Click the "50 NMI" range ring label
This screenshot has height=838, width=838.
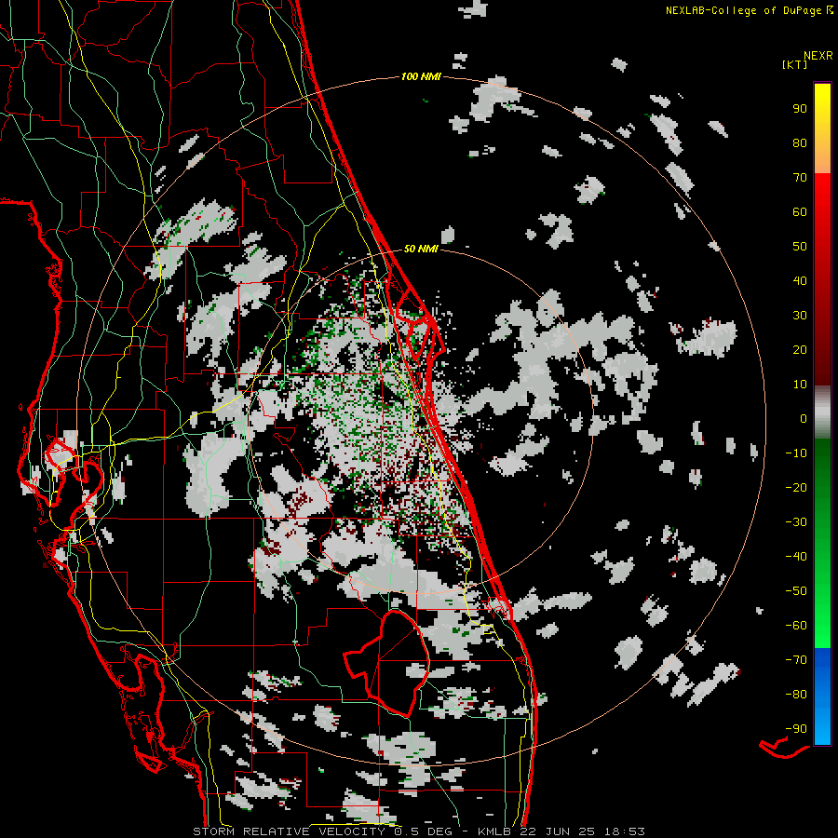(x=421, y=249)
